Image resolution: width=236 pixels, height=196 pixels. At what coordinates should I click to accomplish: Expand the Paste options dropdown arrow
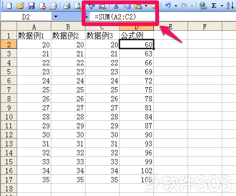pos(146,6)
